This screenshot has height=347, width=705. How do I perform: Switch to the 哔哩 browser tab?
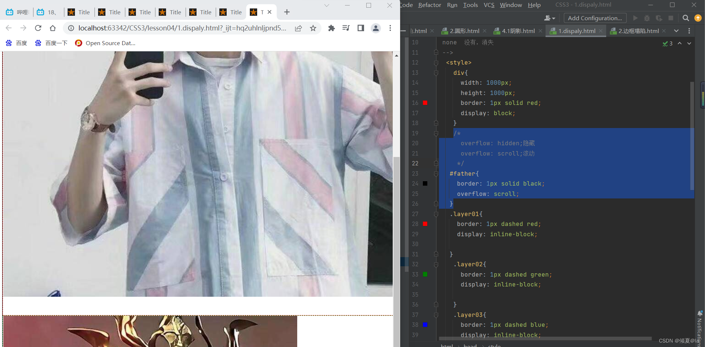point(17,12)
